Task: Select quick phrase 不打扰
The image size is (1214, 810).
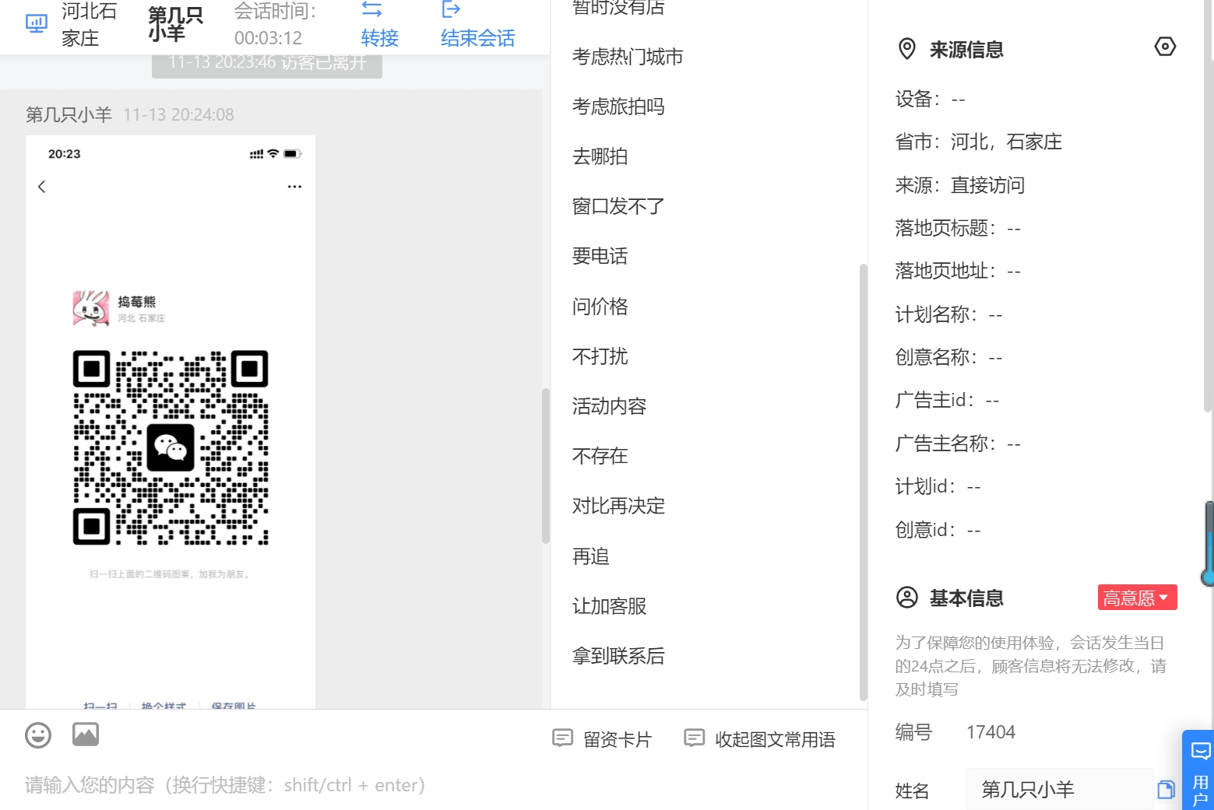Action: (600, 356)
